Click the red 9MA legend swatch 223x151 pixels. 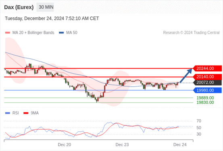(x=26, y=113)
